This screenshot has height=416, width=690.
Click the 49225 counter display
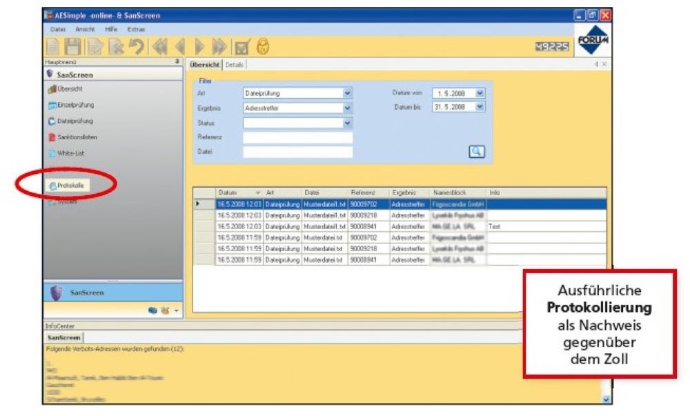552,47
